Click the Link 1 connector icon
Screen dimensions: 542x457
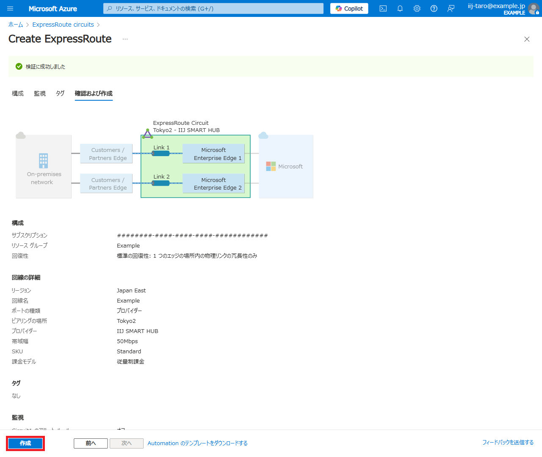tap(160, 153)
